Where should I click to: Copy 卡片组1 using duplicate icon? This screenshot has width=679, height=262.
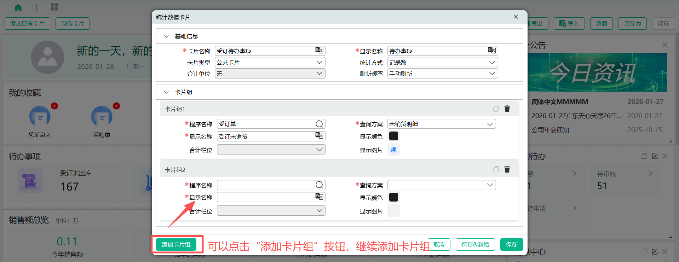click(496, 109)
